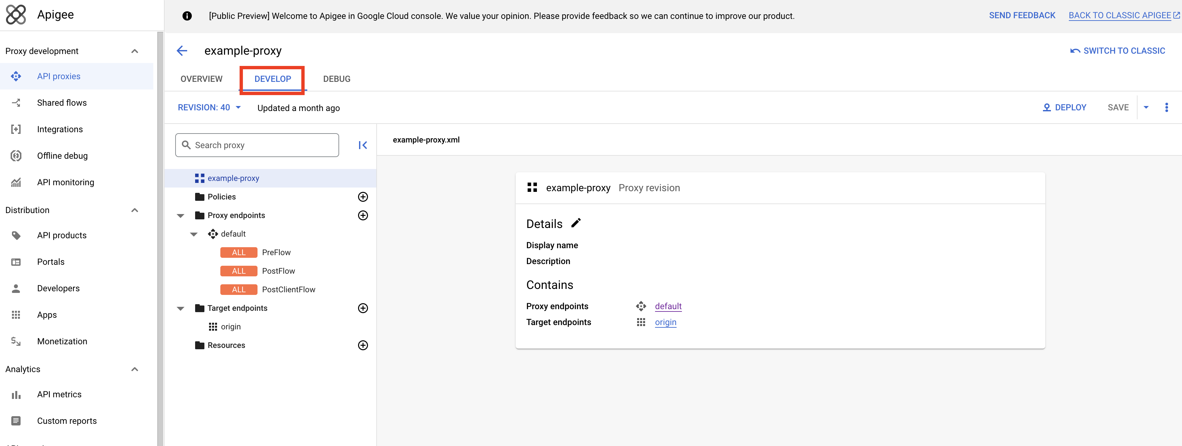Click the Deploy button

coord(1064,108)
